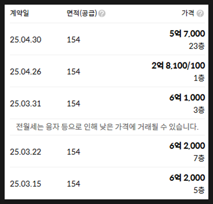The image size is (213, 204).
Task: Open the 25.04.30 contract row
Action: point(107,39)
